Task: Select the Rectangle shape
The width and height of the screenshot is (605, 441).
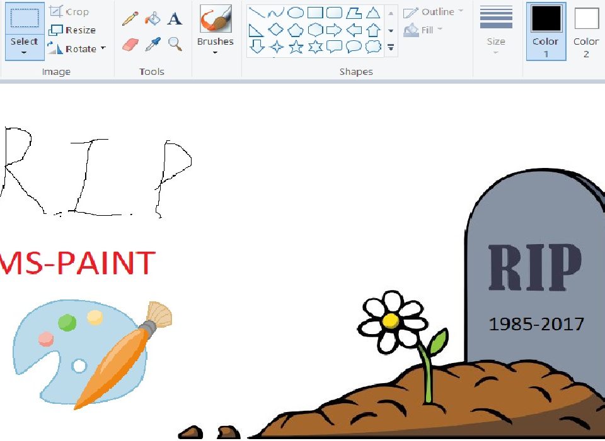Action: coord(314,12)
